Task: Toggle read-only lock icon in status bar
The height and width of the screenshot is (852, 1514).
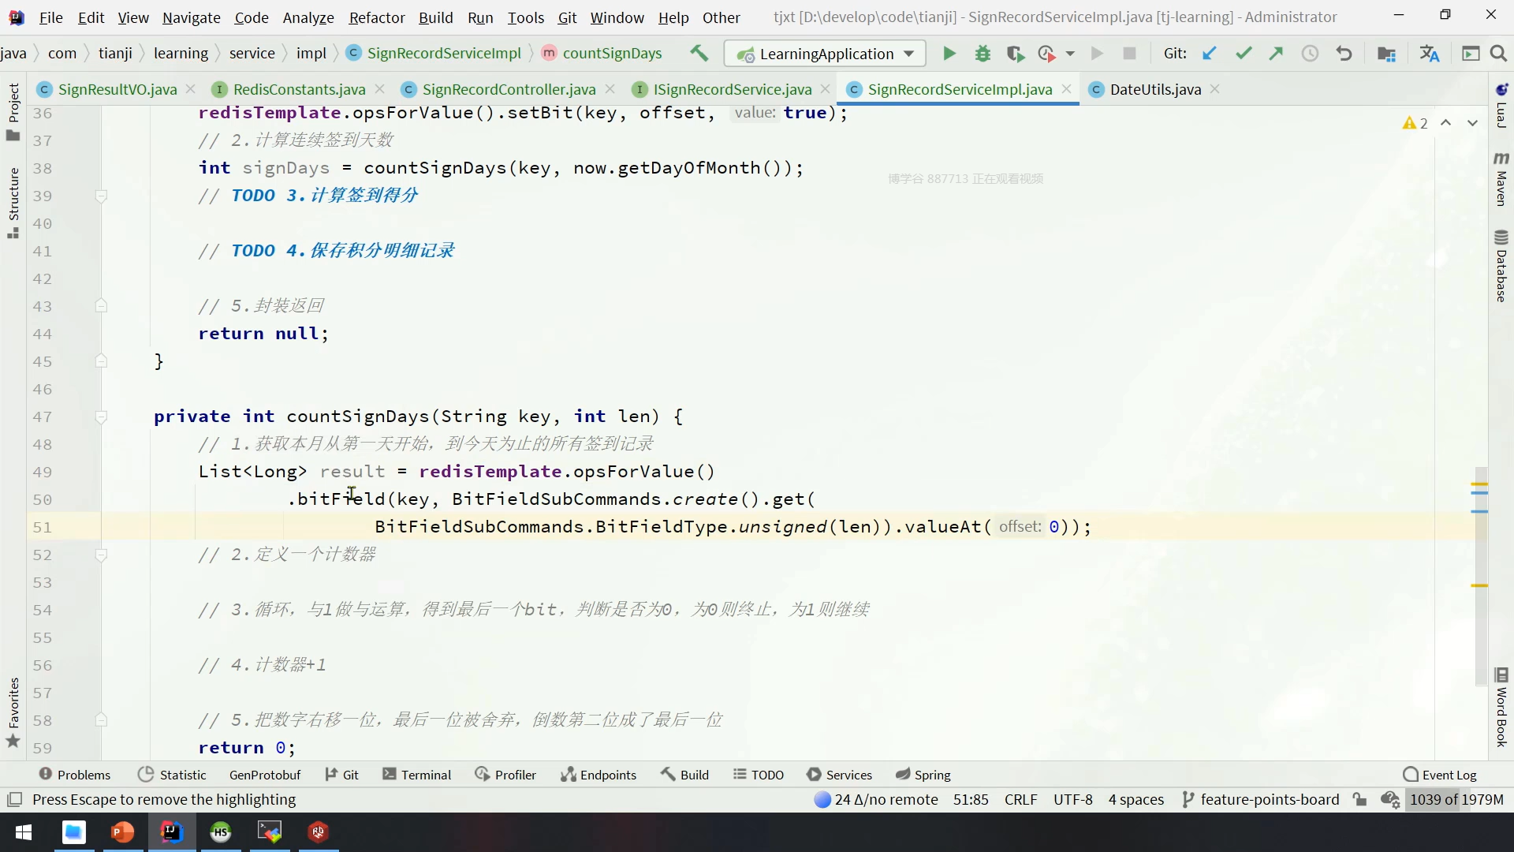Action: pyautogui.click(x=1359, y=800)
